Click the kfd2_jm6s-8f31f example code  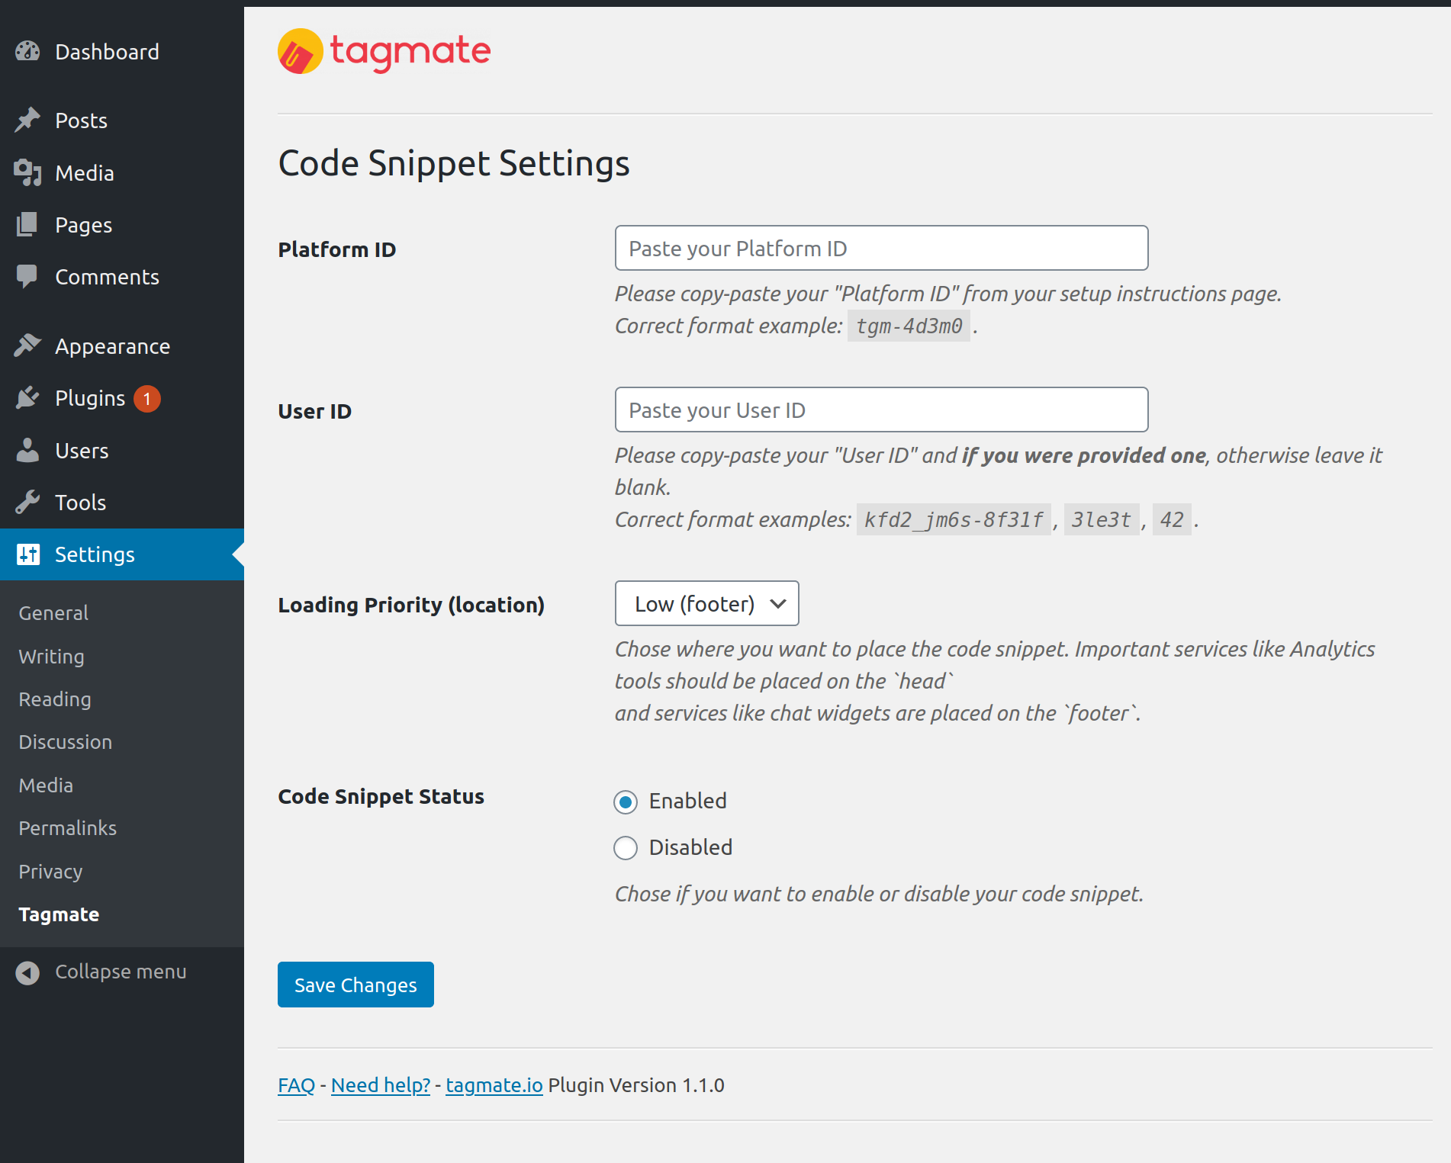click(x=954, y=519)
